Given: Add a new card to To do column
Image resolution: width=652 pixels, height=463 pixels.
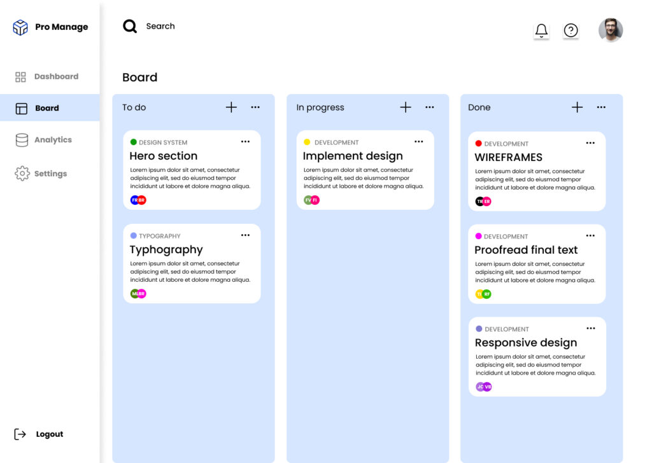Looking at the screenshot, I should [231, 107].
